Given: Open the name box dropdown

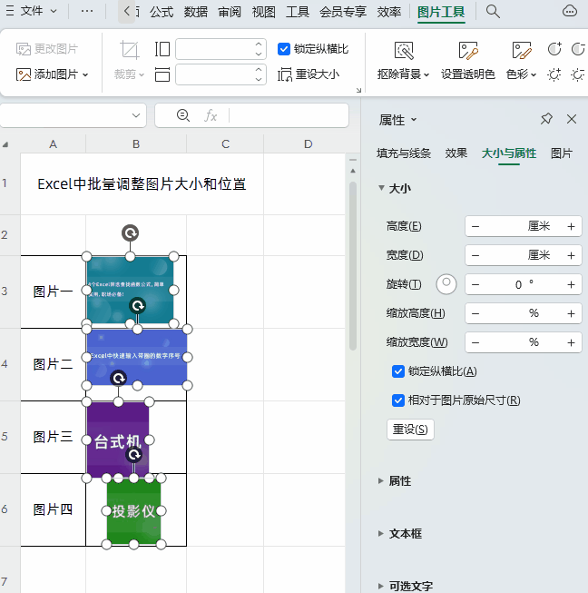Looking at the screenshot, I should 136,115.
